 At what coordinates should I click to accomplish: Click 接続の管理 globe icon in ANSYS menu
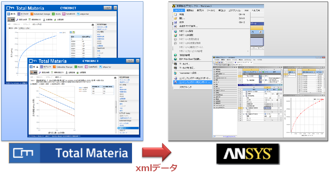175,55
